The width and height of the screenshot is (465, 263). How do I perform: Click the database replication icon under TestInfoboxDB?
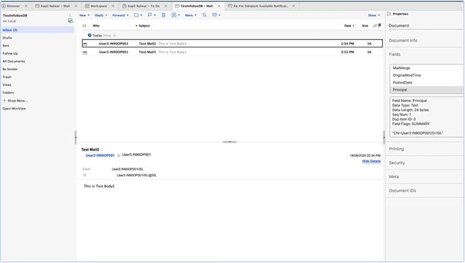point(70,20)
